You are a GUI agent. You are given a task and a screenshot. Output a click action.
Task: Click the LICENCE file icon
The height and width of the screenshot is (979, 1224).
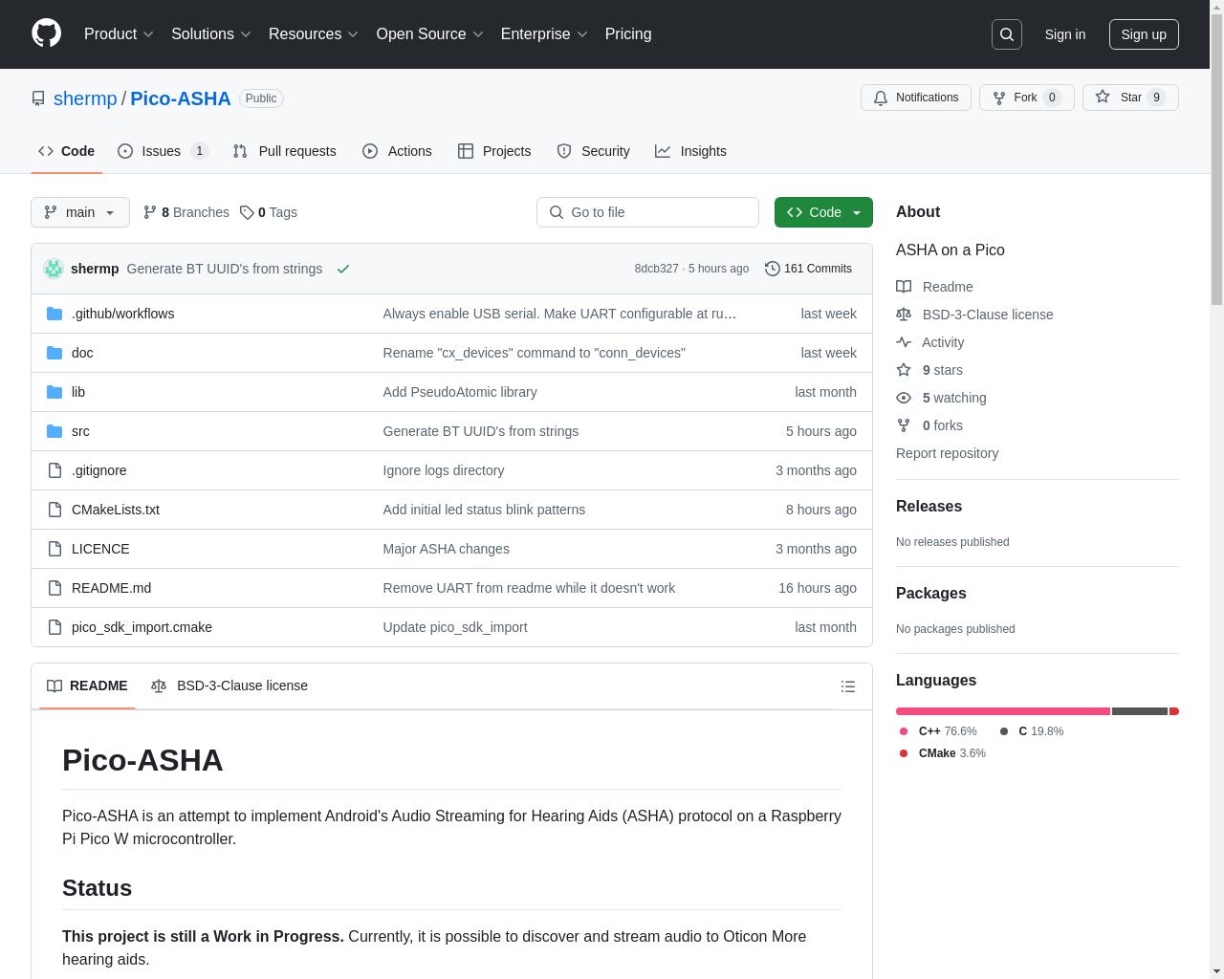[x=55, y=549]
